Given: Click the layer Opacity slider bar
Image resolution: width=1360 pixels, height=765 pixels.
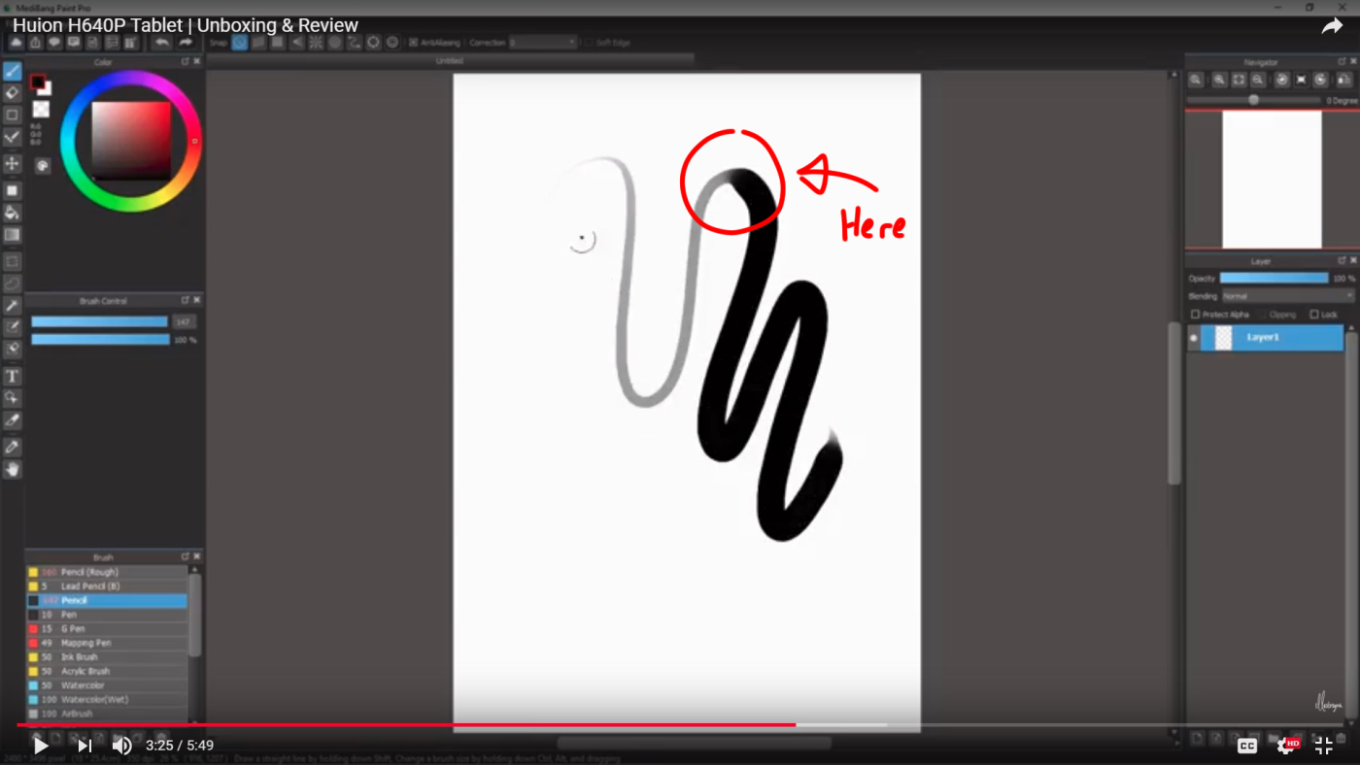Looking at the screenshot, I should pos(1274,279).
